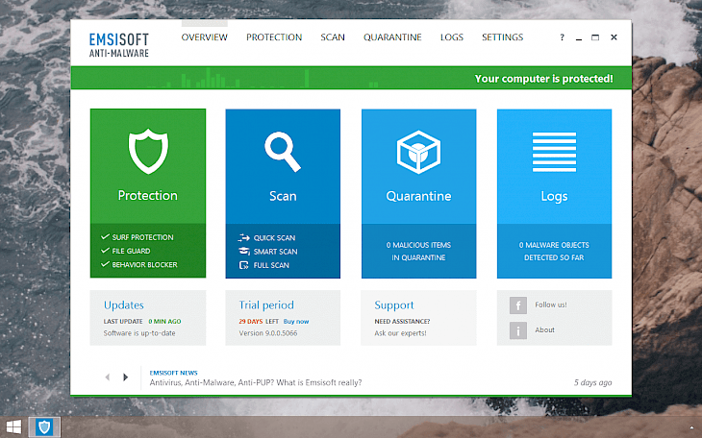This screenshot has width=702, height=438.
Task: Open the Support panel heading
Action: pyautogui.click(x=394, y=305)
